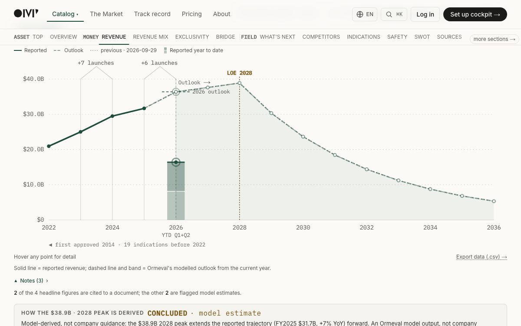Click the 2026 outlook label
Viewport: 521px width, 326px height.
coord(211,92)
